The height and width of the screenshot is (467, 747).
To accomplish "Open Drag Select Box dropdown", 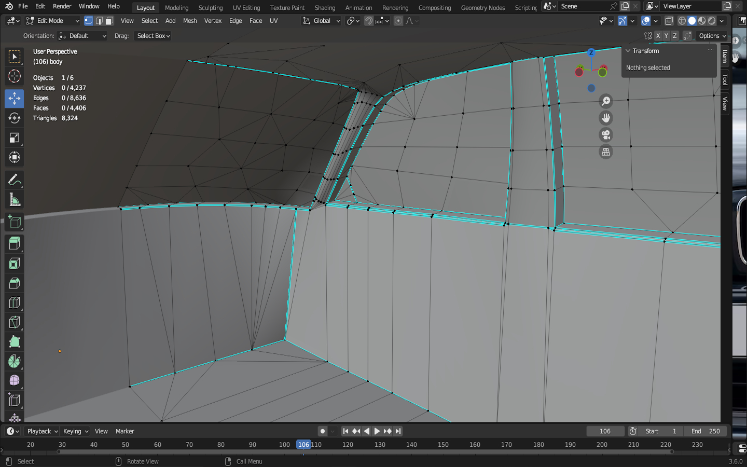I will (153, 36).
